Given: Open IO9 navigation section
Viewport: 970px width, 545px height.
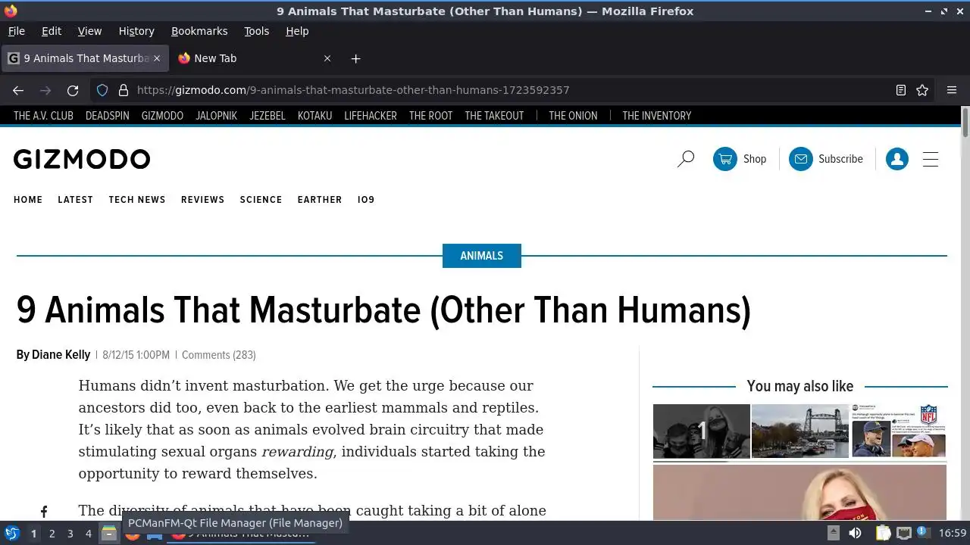Looking at the screenshot, I should pyautogui.click(x=366, y=200).
